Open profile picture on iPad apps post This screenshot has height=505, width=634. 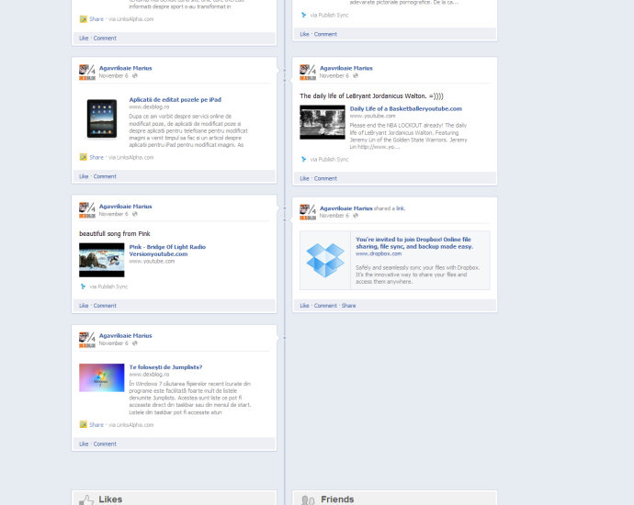pyautogui.click(x=87, y=72)
